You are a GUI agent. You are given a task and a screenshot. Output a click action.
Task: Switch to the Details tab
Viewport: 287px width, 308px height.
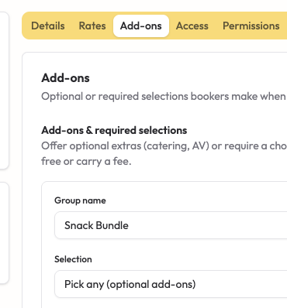pos(48,26)
